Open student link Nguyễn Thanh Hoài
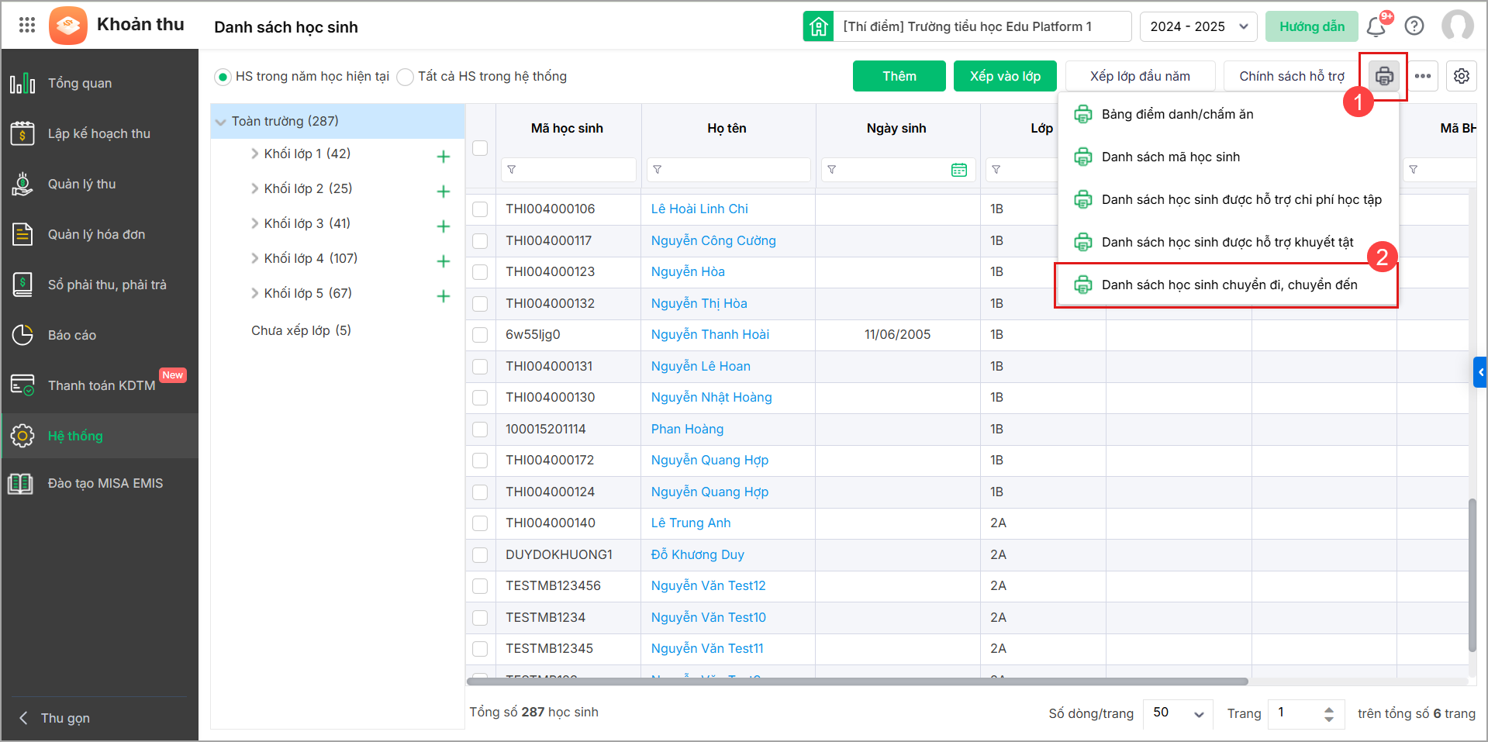 709,334
